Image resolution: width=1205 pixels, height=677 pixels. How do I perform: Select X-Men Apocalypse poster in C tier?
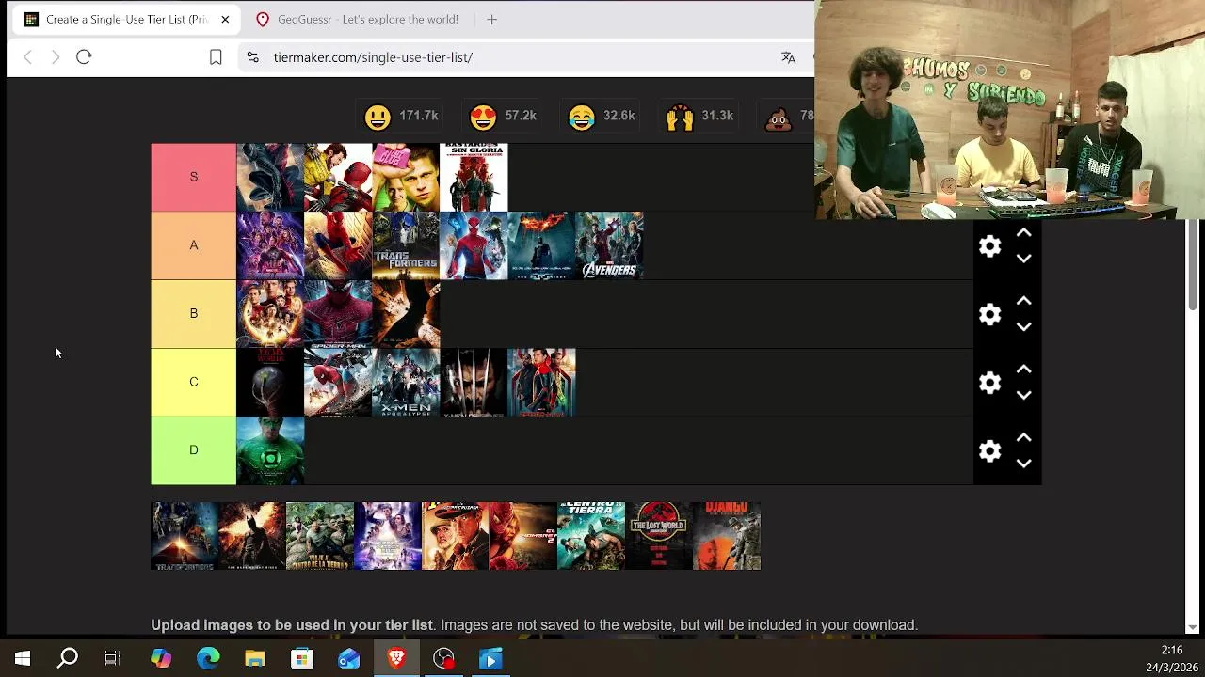(x=406, y=383)
